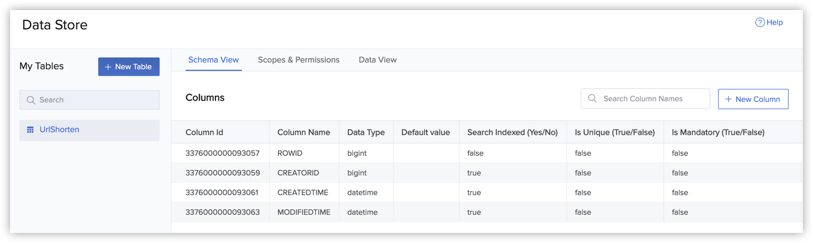The width and height of the screenshot is (813, 243).
Task: Click the Column Id header
Action: coord(204,132)
